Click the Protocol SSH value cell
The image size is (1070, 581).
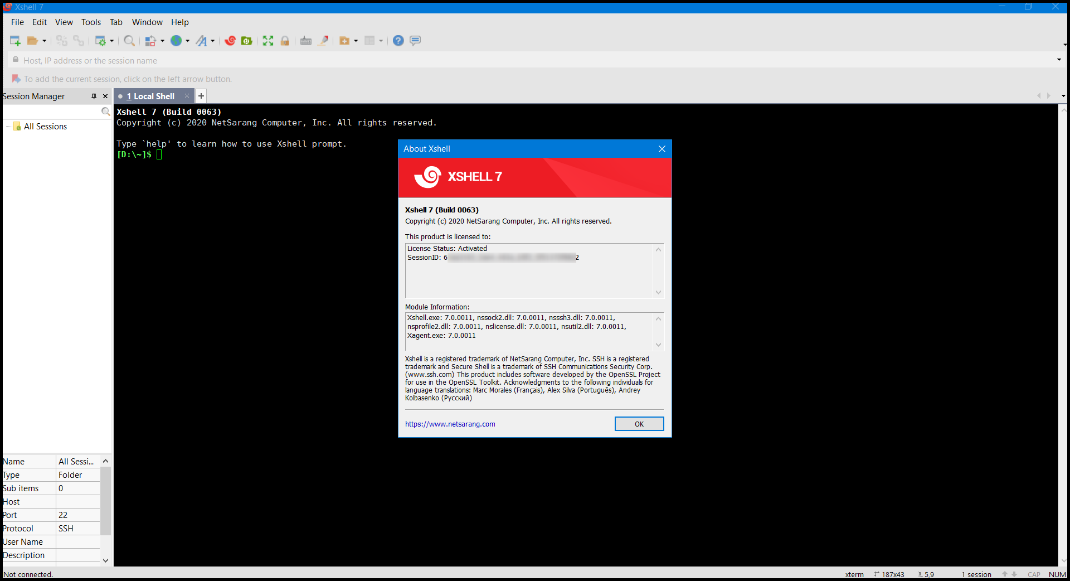[x=78, y=529]
